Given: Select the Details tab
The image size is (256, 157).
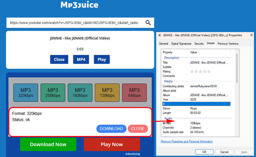Looking at the screenshot, I should click(211, 43).
